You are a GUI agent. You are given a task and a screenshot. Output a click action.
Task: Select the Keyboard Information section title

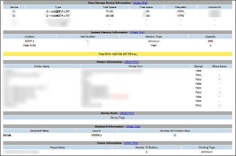[109, 127]
